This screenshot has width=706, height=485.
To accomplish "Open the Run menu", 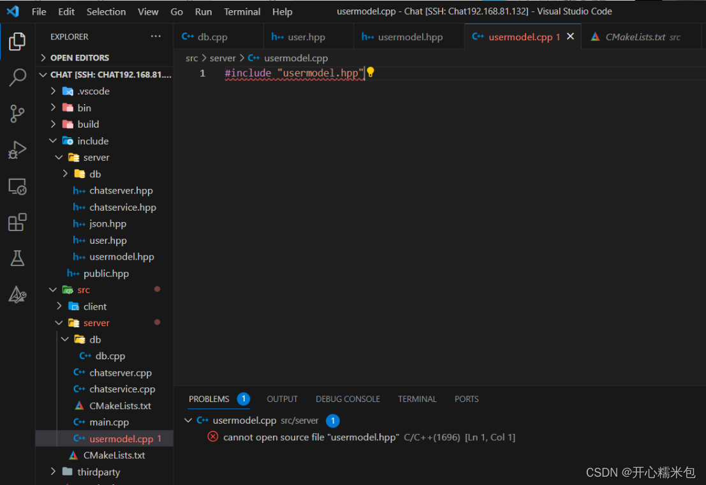I will pyautogui.click(x=203, y=11).
